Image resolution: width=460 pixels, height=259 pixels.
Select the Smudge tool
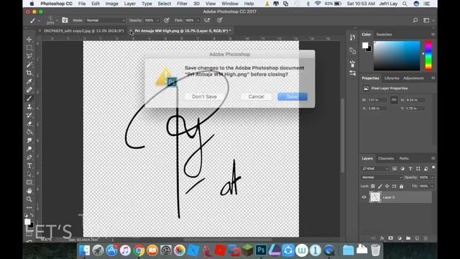coord(29,140)
